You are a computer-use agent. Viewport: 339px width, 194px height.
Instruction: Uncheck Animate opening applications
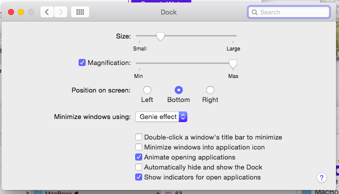[139, 157]
